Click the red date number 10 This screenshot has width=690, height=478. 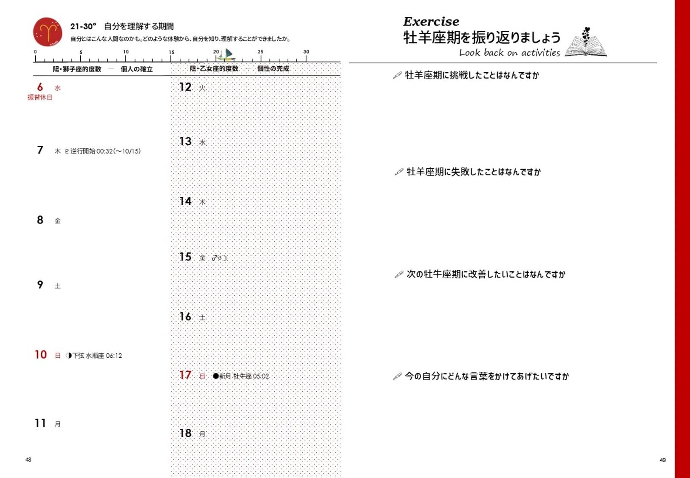pyautogui.click(x=41, y=355)
